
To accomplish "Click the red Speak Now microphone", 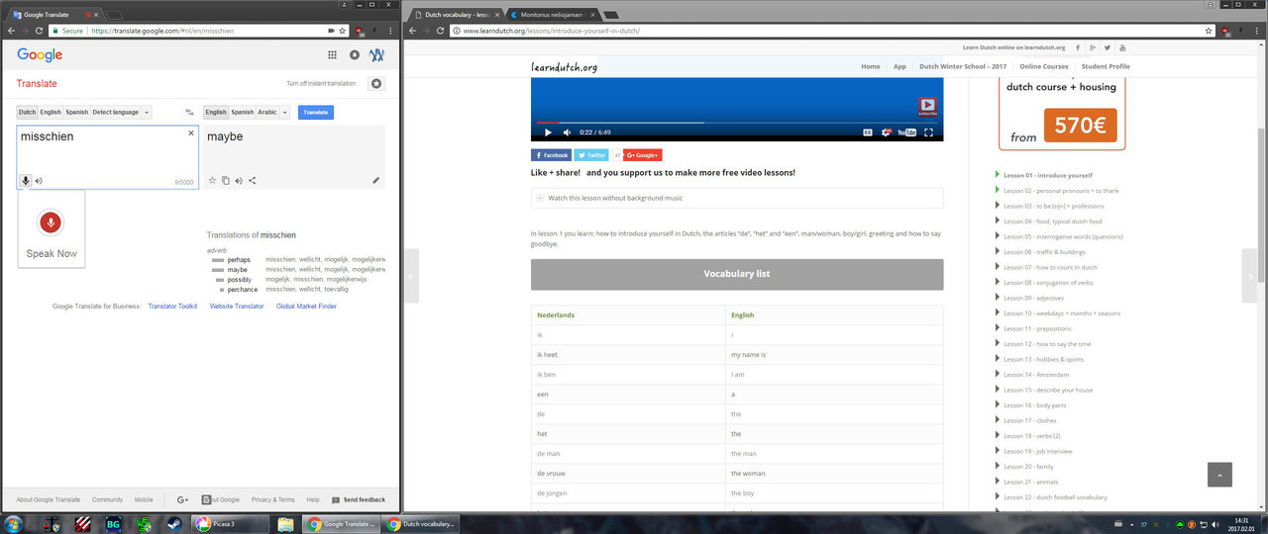I will (x=51, y=222).
